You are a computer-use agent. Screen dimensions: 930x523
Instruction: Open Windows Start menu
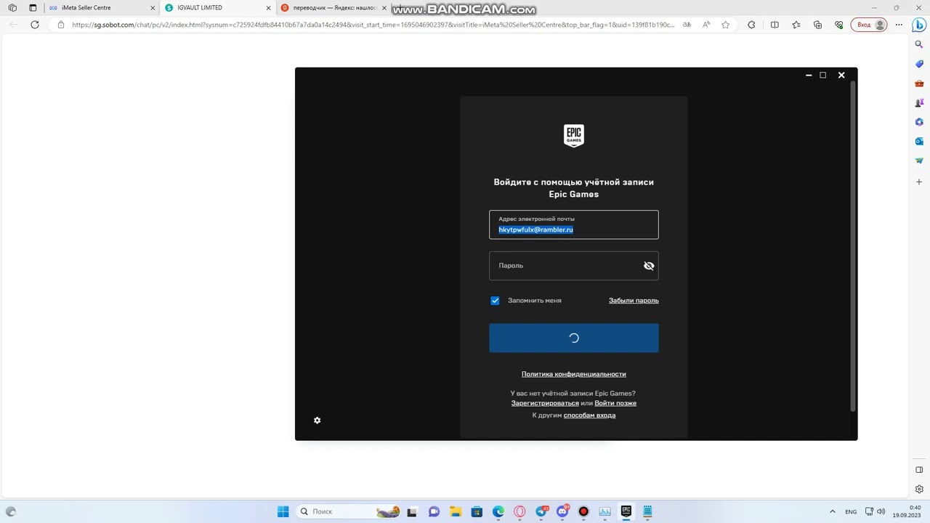tap(283, 511)
